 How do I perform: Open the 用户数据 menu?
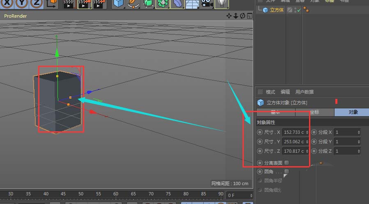[304, 92]
